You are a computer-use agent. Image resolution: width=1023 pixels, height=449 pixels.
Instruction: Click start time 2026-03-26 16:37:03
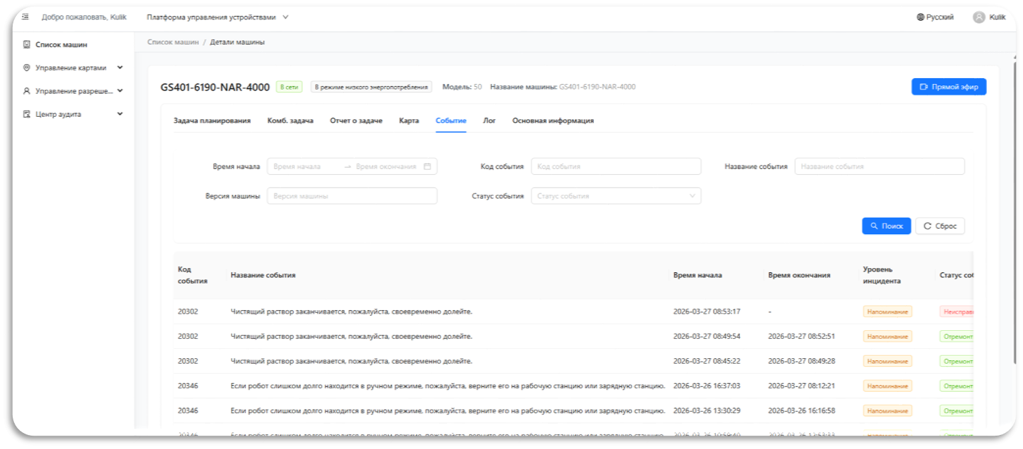(x=707, y=386)
